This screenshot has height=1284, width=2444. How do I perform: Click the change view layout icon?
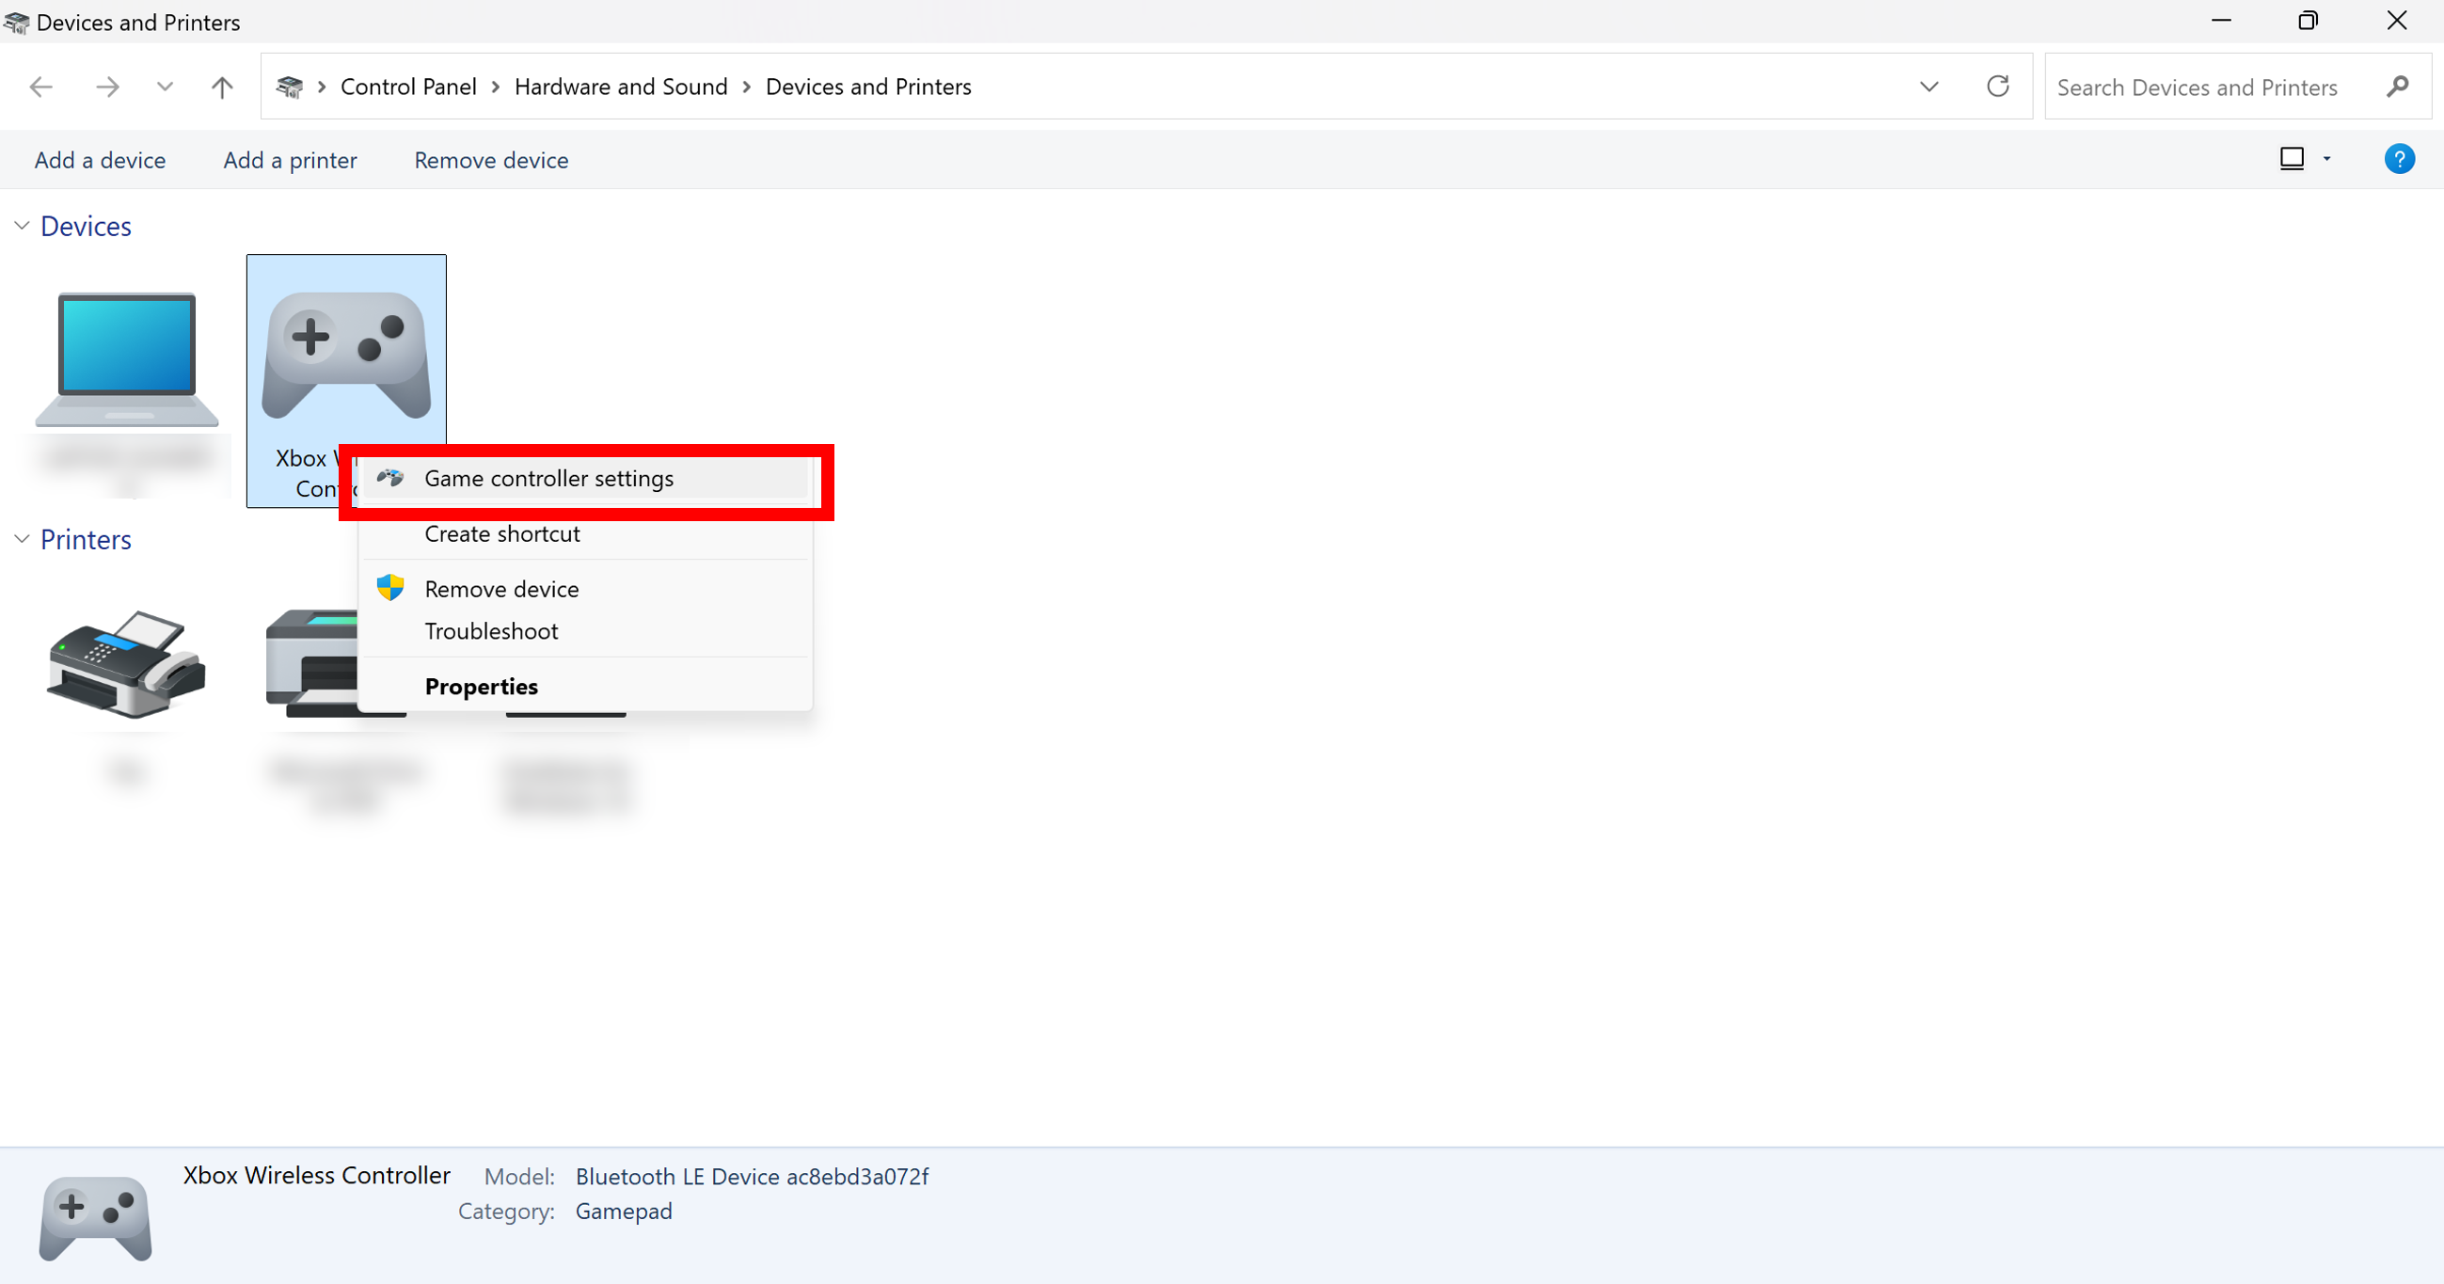click(x=2292, y=158)
